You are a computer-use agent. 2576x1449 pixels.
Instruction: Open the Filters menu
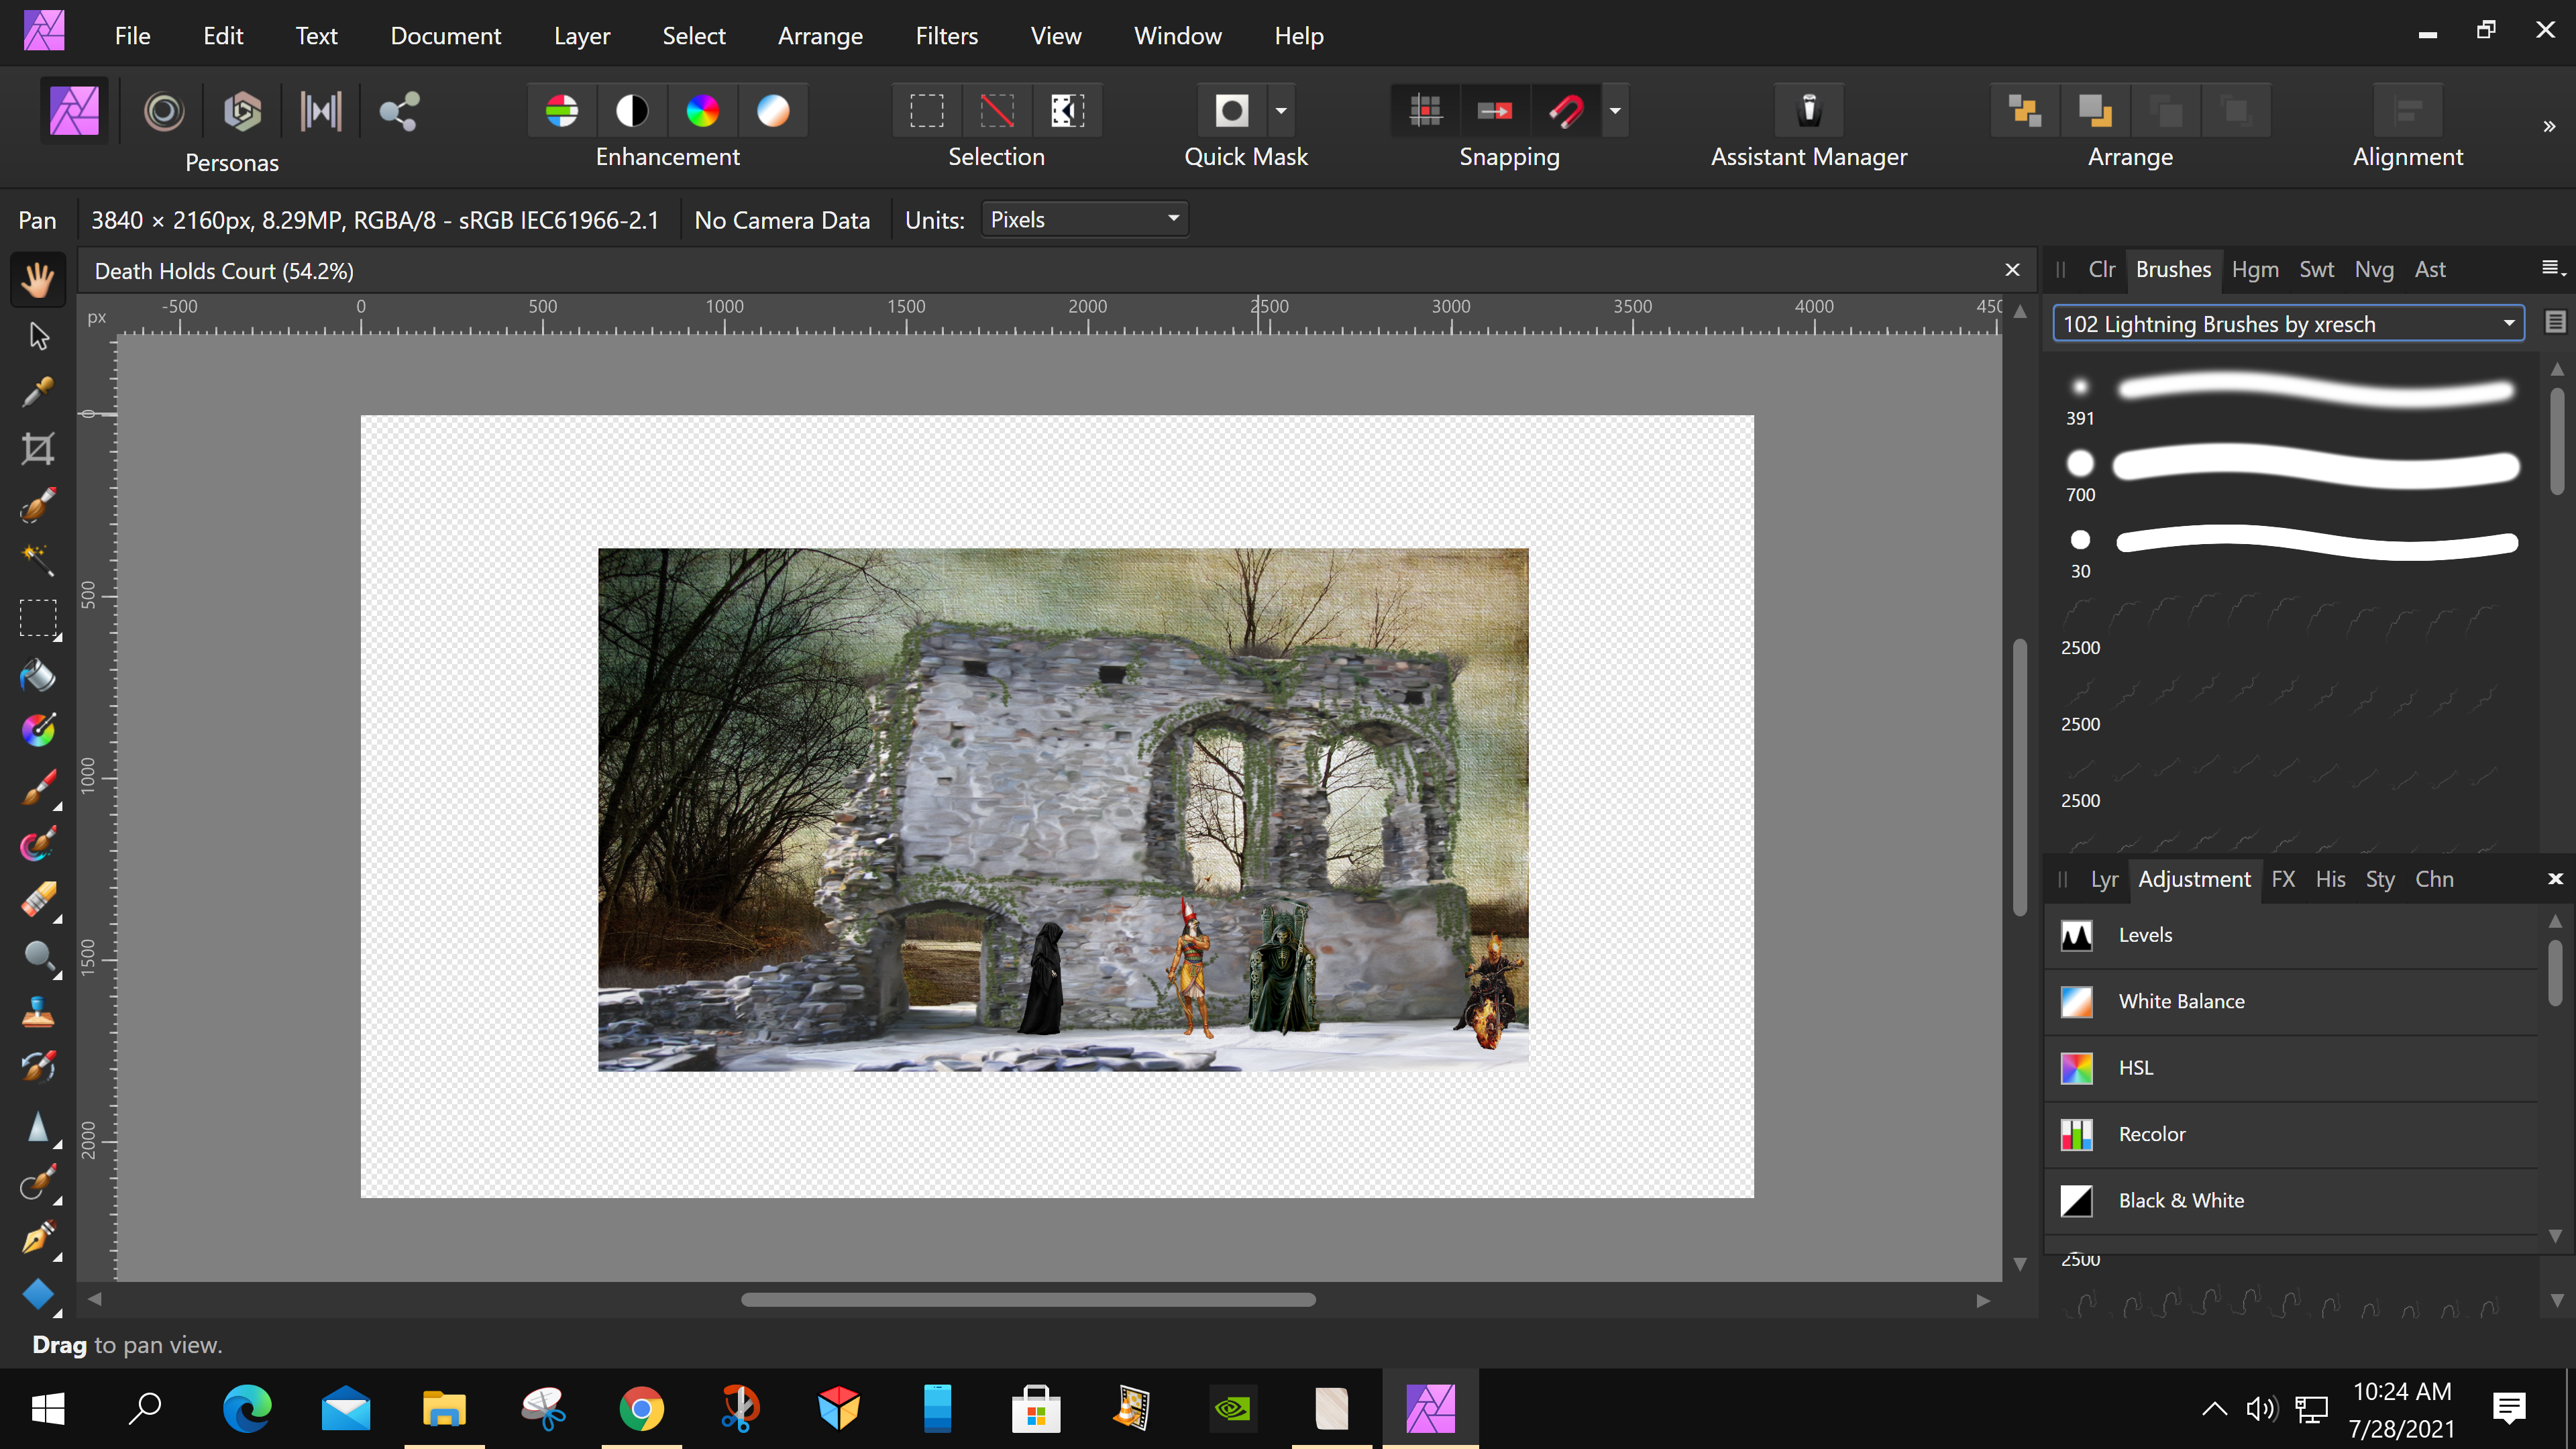coord(946,36)
